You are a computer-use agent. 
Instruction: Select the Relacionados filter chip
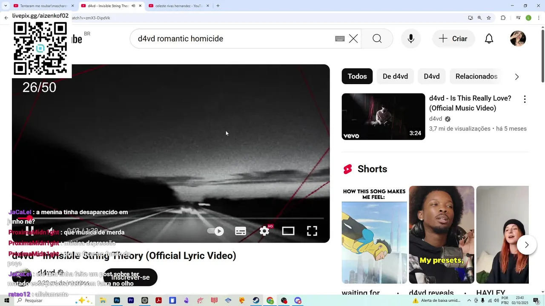(x=476, y=76)
